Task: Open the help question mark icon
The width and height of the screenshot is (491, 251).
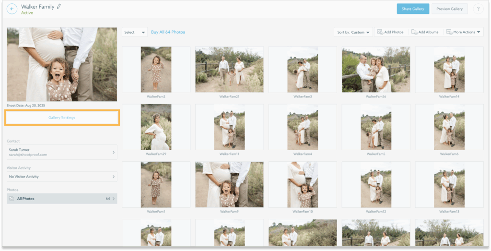Action: tap(478, 9)
